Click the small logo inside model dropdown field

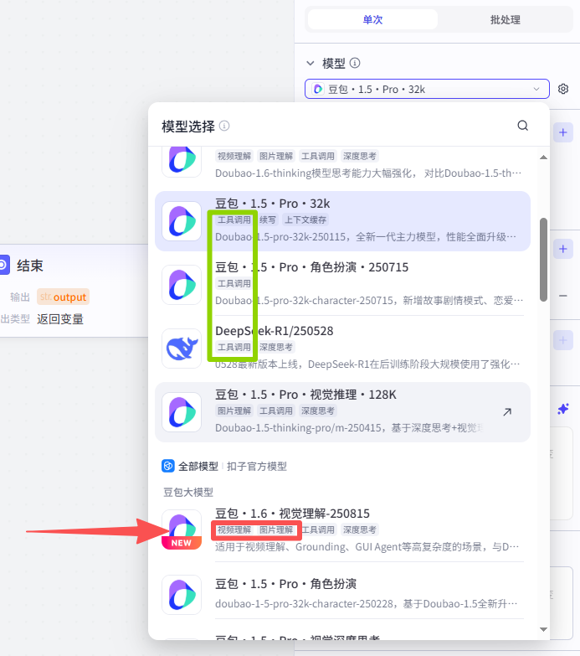click(x=318, y=89)
